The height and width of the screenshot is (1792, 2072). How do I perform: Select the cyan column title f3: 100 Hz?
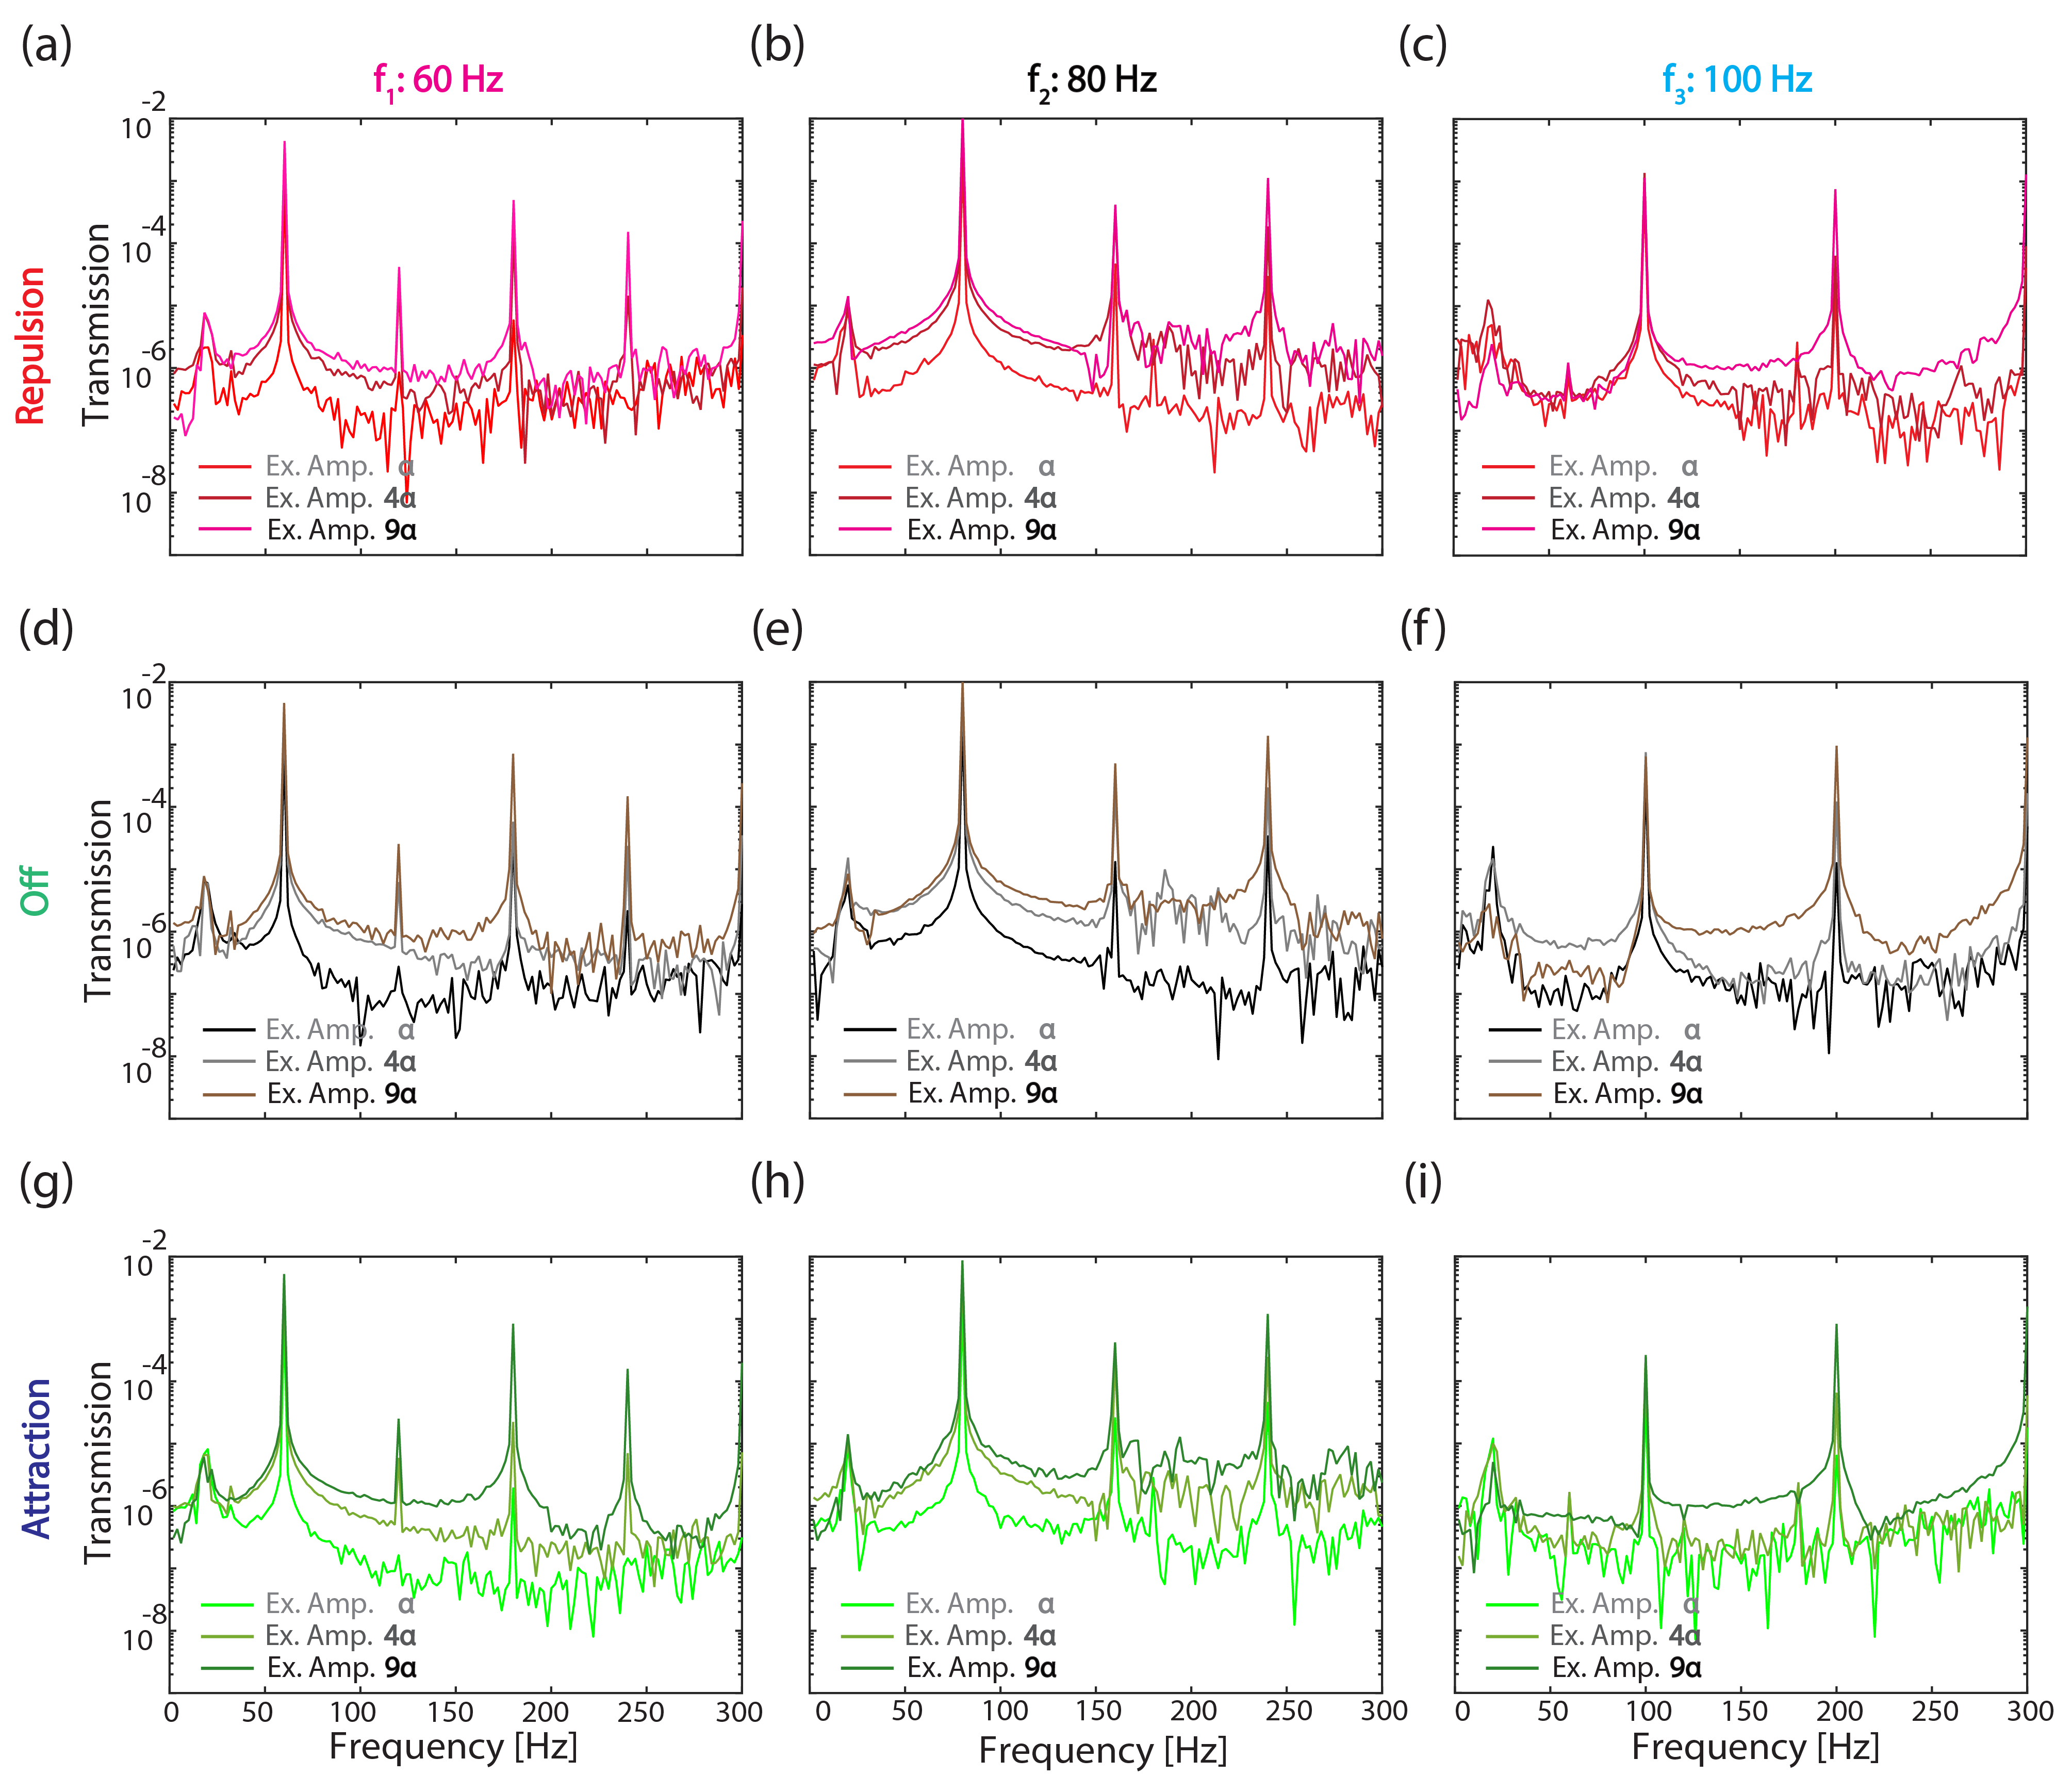1737,81
